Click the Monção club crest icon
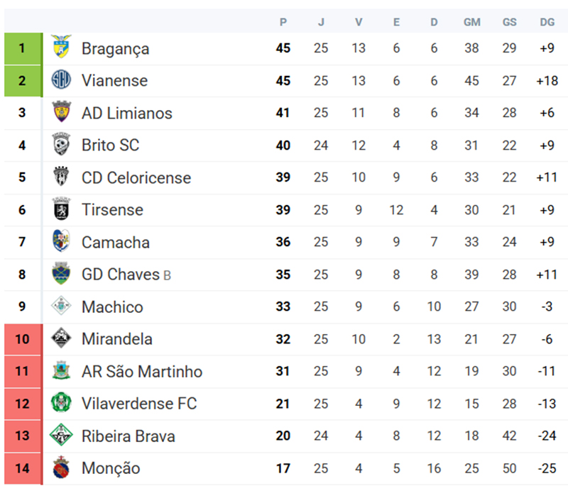Screen dimensions: 568x491 coord(62,468)
